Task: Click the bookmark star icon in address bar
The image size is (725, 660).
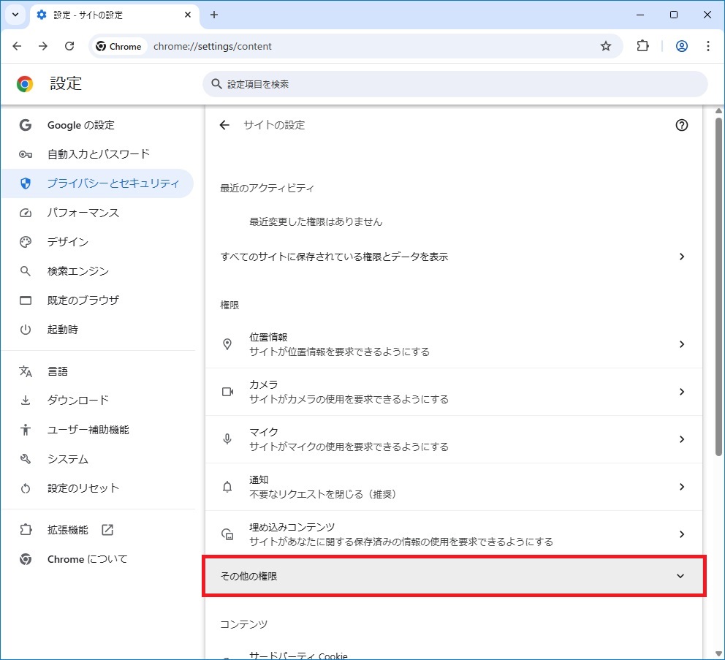Action: (x=605, y=46)
